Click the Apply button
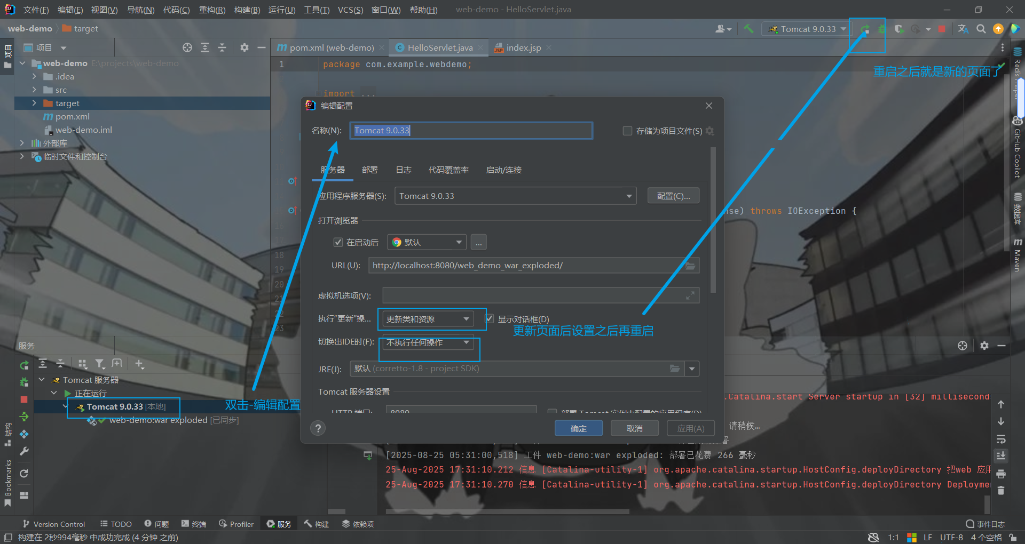 click(691, 428)
